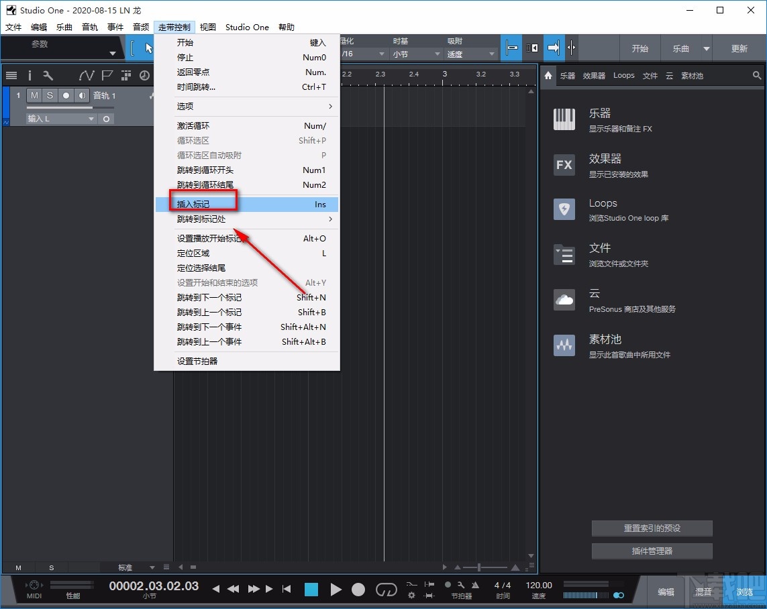Open the browser search magnifier
The height and width of the screenshot is (609, 767).
[x=757, y=75]
